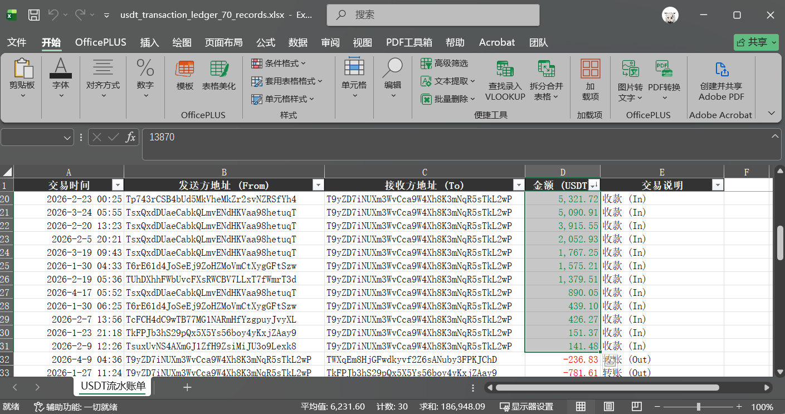
Task: Select the USDT流水账单 sheet tab
Action: point(113,386)
